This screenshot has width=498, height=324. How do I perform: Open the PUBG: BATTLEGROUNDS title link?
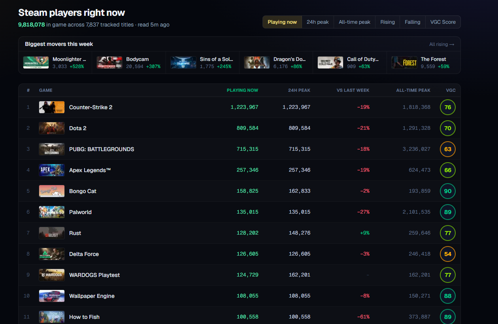click(102, 149)
